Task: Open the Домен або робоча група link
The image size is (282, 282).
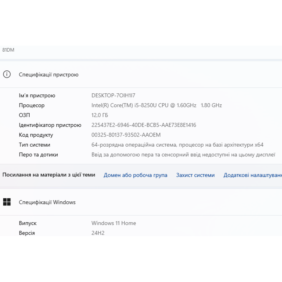Action: 135,175
